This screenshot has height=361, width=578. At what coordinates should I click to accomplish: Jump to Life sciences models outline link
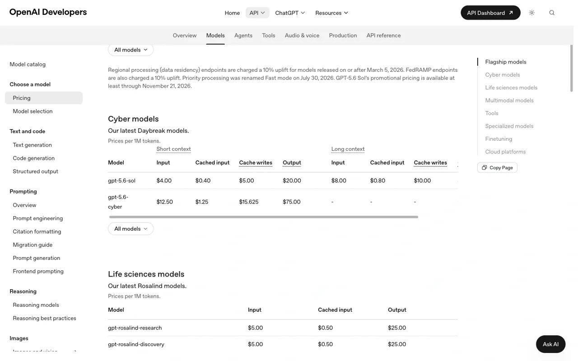click(x=511, y=88)
